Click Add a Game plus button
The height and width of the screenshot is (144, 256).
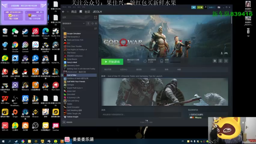pyautogui.click(x=64, y=122)
